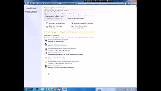Viewport: 161px width, 91px height.
Task: Open «Использование компьютера без экрана»
Action: point(58,40)
